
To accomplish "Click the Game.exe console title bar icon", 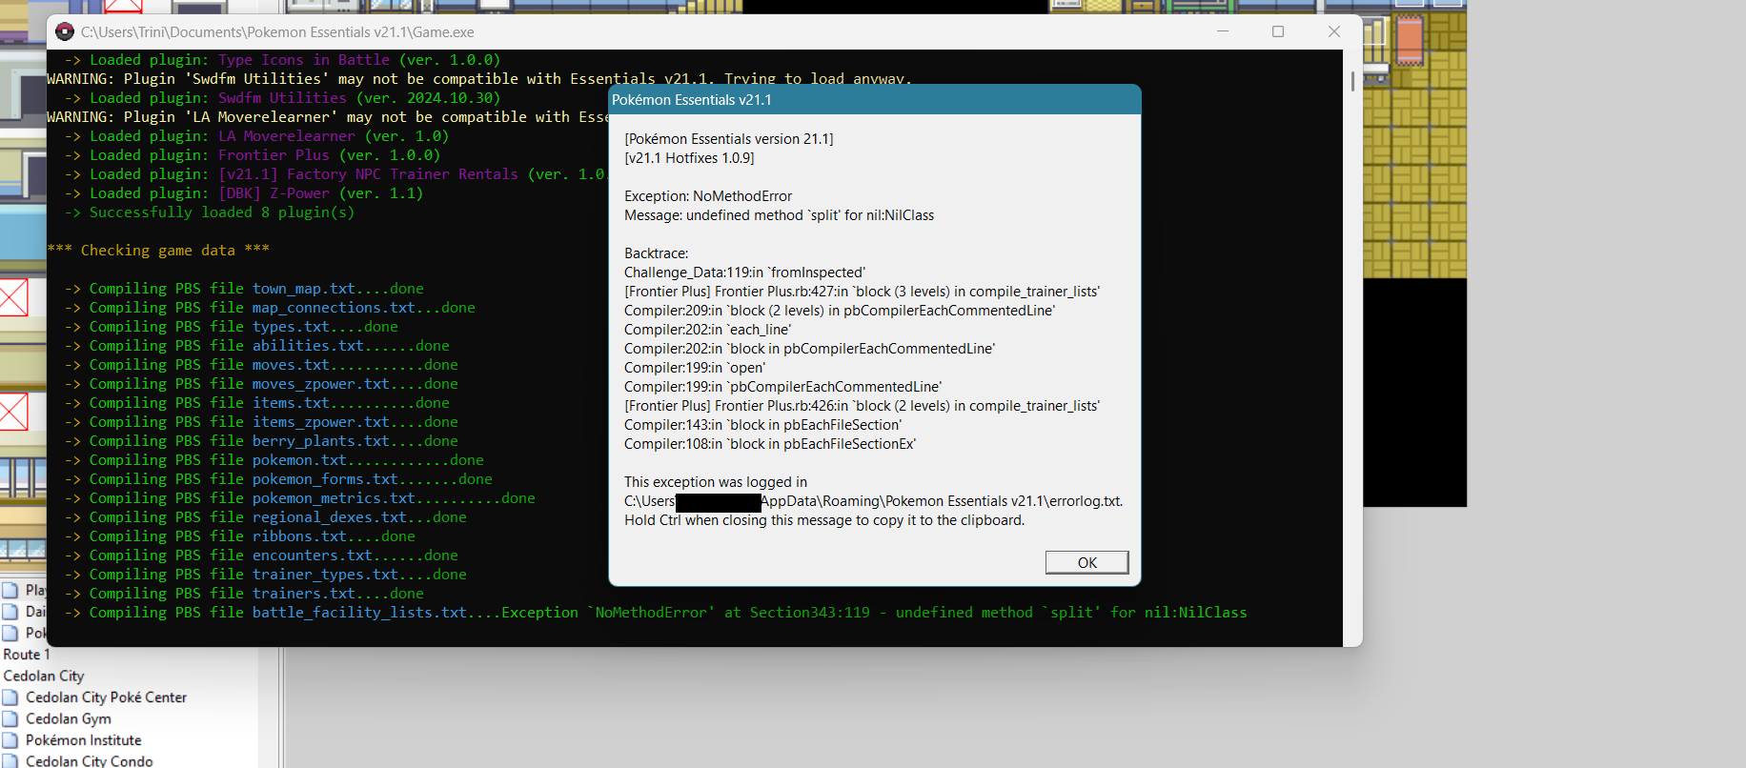I will tap(65, 31).
